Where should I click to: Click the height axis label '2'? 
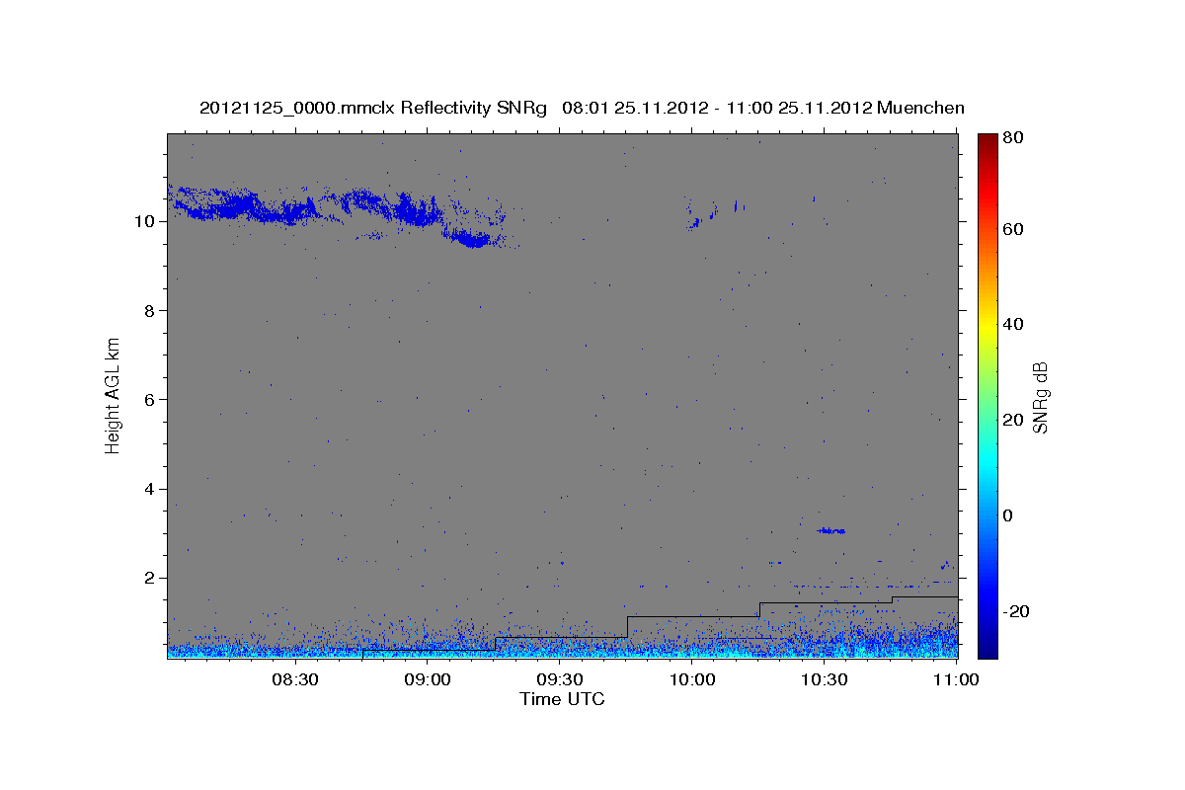tap(148, 579)
